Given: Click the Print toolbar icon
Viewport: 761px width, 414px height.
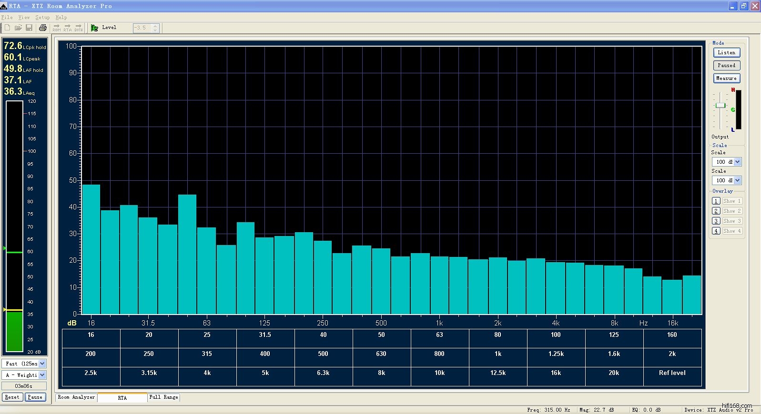Looking at the screenshot, I should point(42,28).
